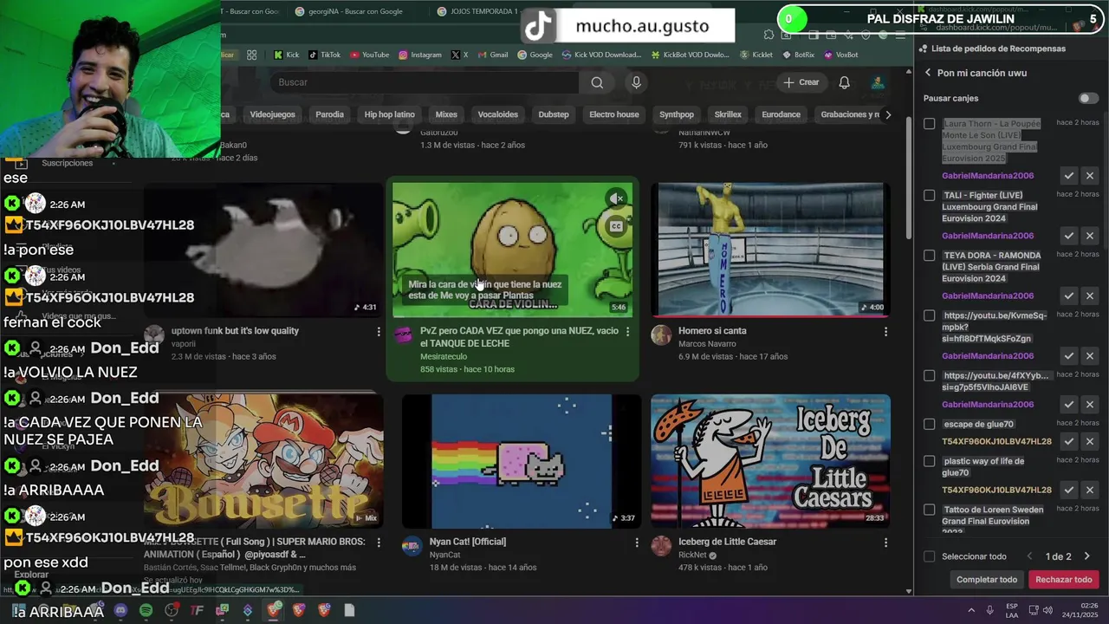Screen dimensions: 1109x624
Task: Open the Google bookmark
Action: point(535,55)
